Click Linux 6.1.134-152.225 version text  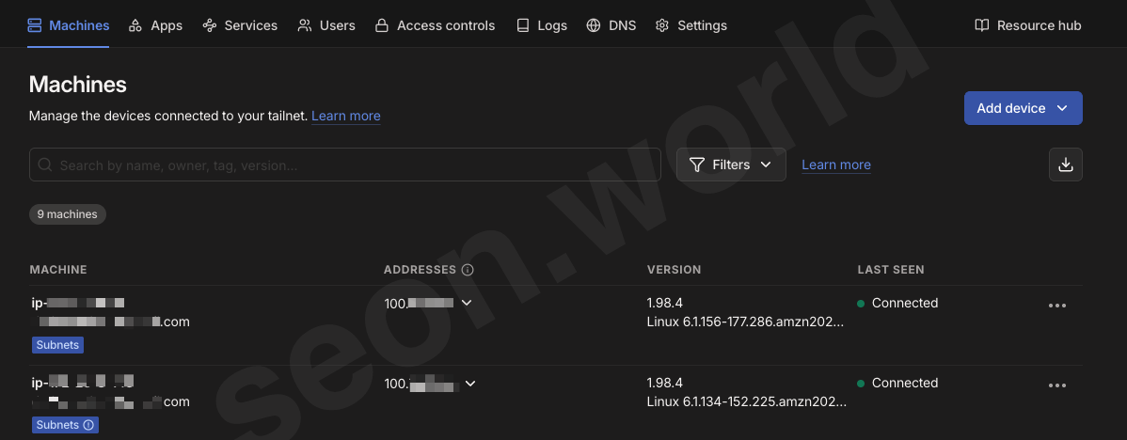745,402
